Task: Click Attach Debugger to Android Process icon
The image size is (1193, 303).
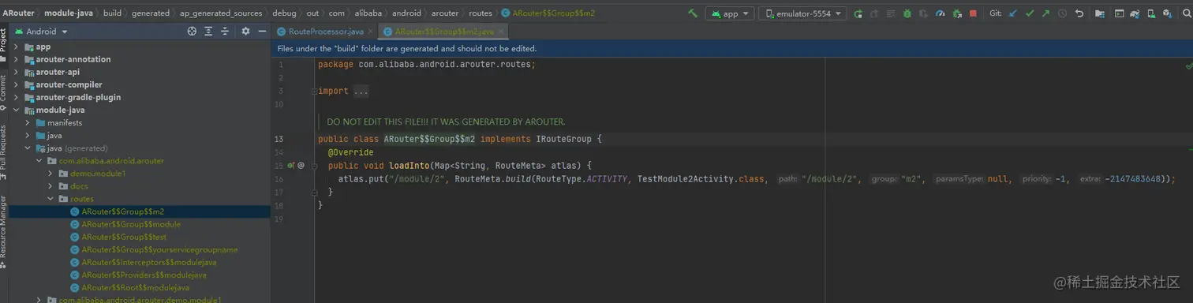Action: point(957,13)
